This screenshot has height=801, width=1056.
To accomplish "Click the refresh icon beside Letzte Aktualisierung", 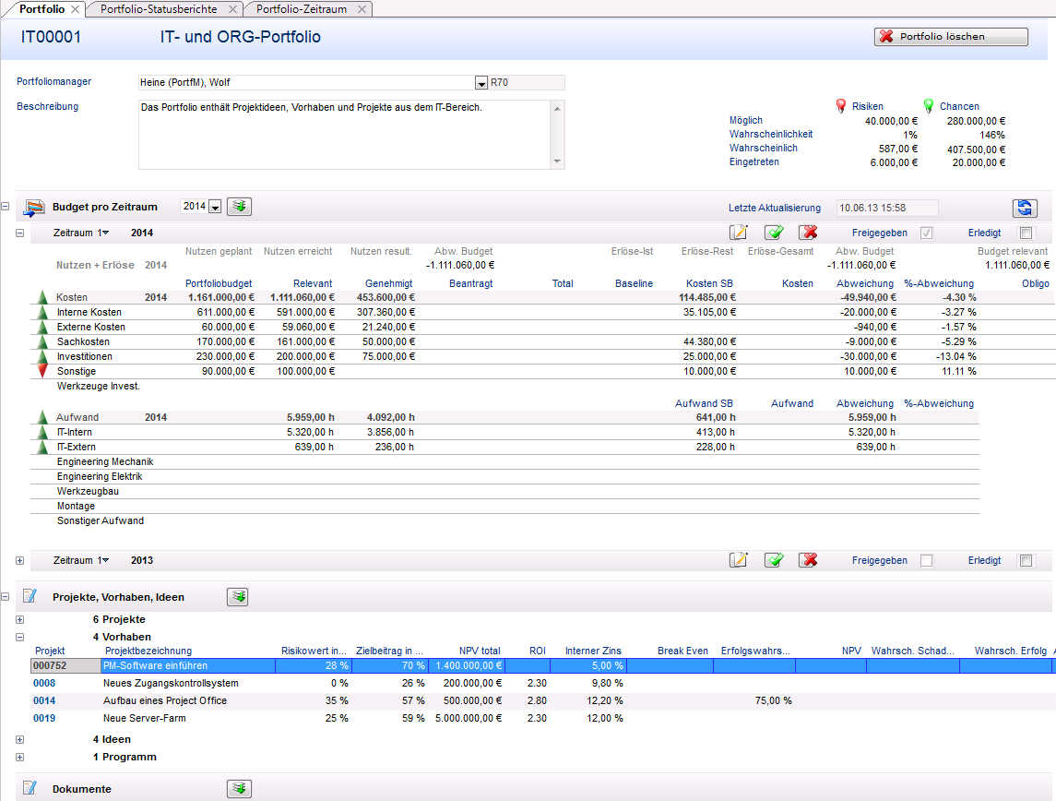I will 1024,208.
